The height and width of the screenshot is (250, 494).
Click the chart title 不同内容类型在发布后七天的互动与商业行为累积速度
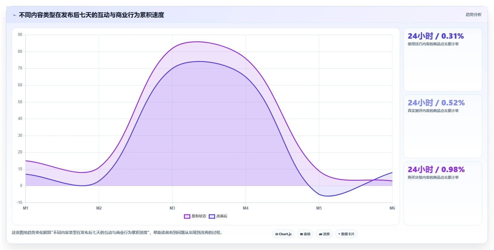click(x=91, y=15)
